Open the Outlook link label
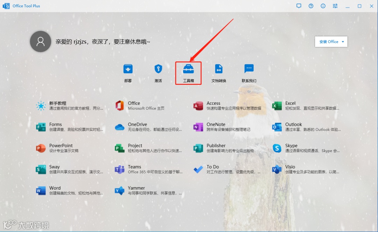 pyautogui.click(x=293, y=124)
